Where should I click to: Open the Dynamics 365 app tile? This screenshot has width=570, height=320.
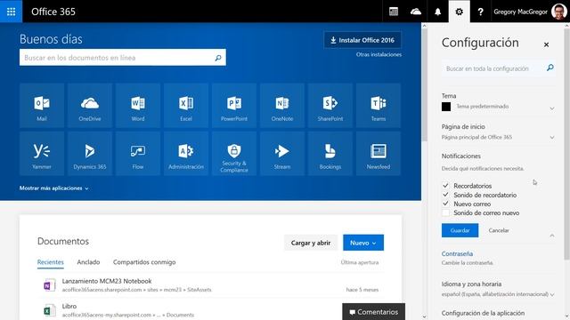[x=90, y=154]
